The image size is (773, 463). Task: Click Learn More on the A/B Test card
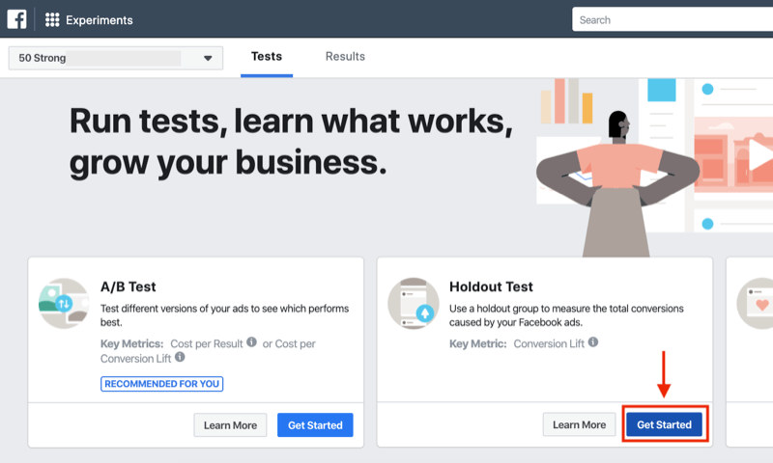click(231, 425)
